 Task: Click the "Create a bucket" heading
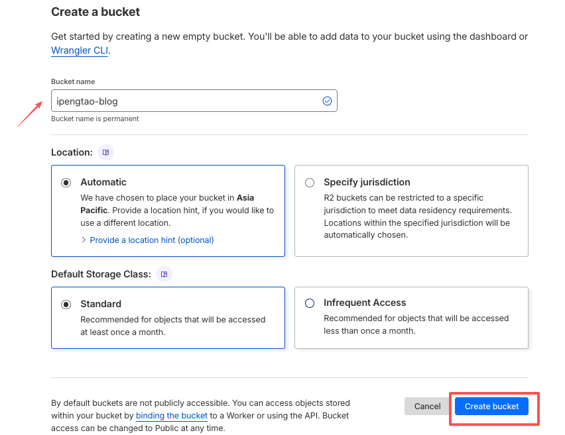click(x=95, y=12)
